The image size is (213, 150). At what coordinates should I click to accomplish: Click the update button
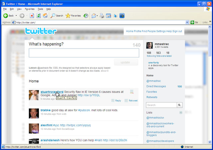pyautogui.click(x=126, y=62)
